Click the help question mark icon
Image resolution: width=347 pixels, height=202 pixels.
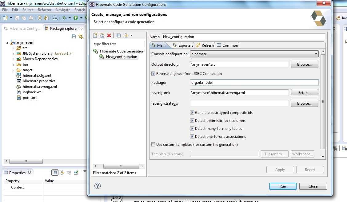pos(98,186)
